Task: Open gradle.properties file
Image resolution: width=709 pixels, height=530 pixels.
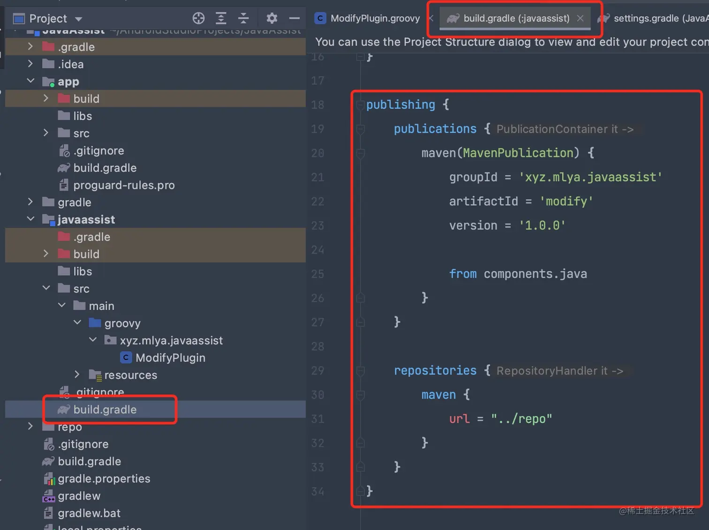Action: click(x=97, y=478)
